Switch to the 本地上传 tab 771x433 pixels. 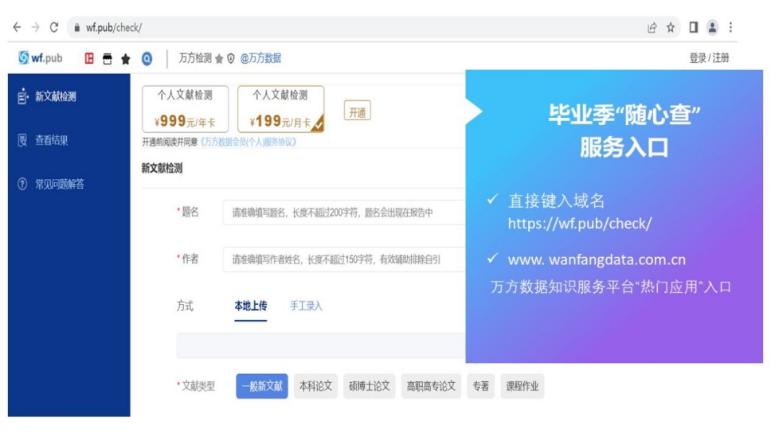click(251, 306)
